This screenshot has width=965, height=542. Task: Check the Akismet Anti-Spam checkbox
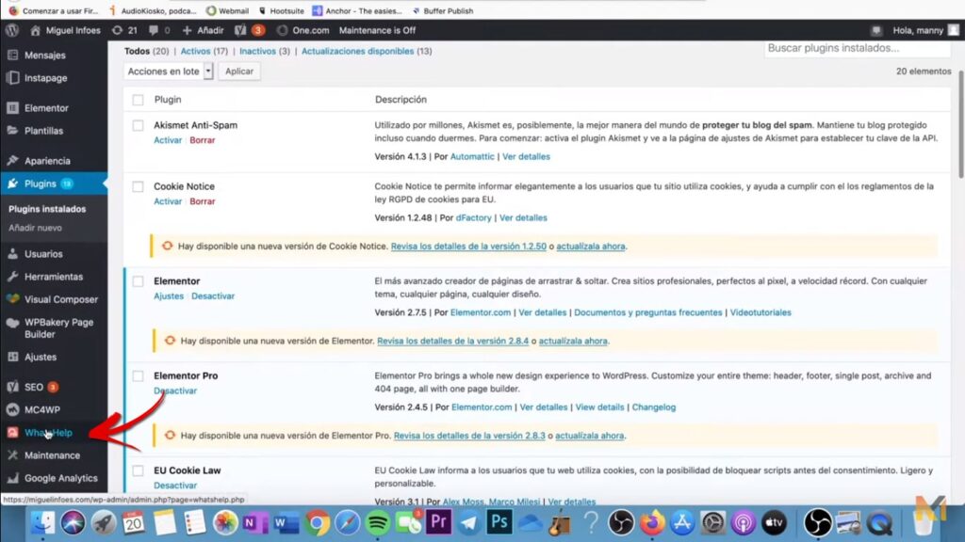pyautogui.click(x=138, y=125)
